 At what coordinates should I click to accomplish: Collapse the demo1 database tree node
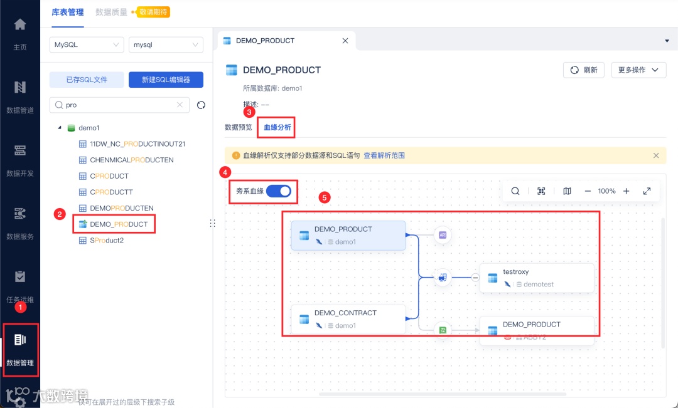pos(60,128)
